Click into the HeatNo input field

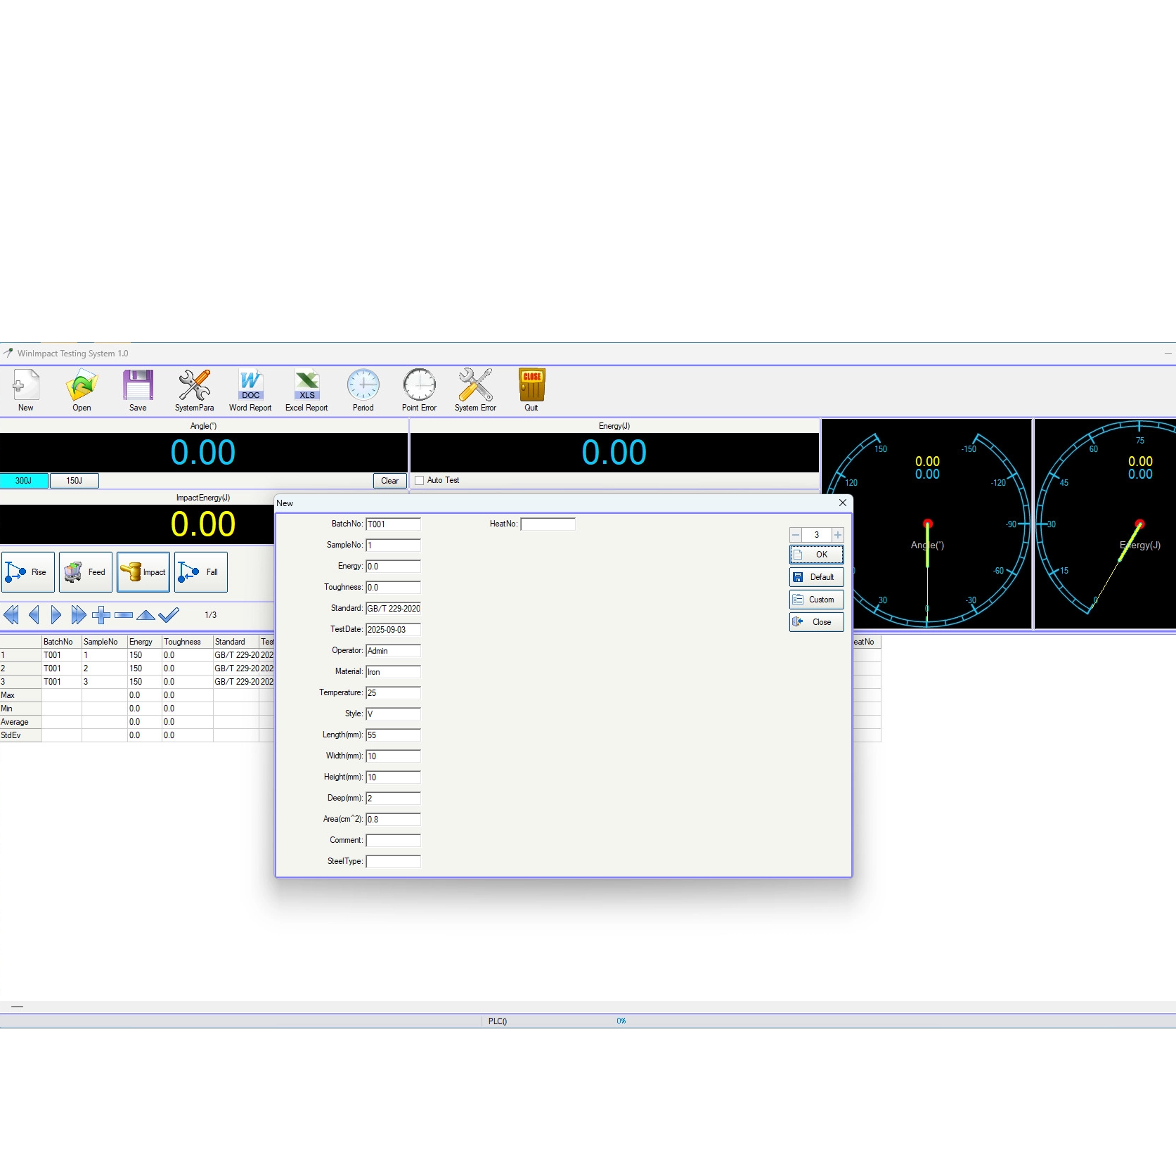coord(548,524)
